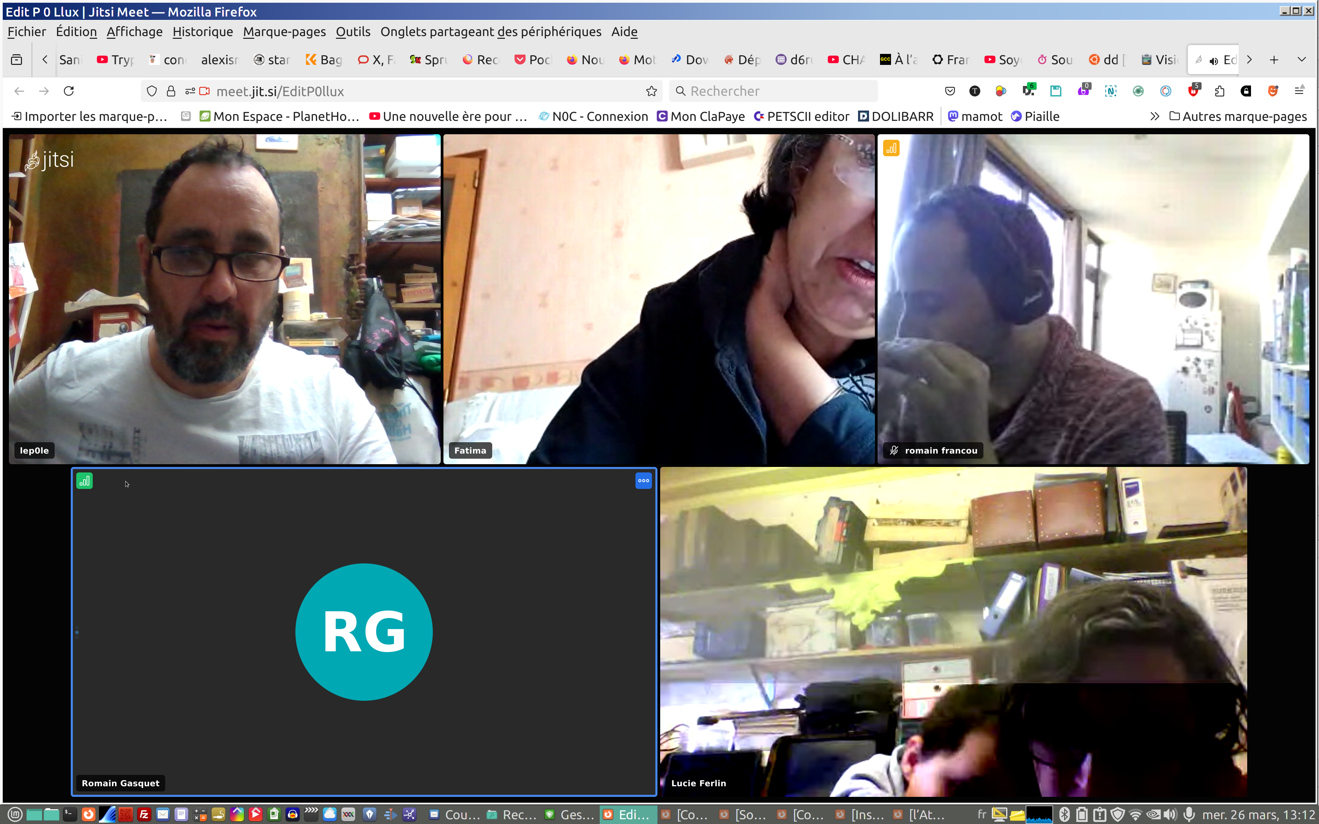Click the green connection stats icon on Romain Gasquet's tile
Viewport: 1319px width, 824px height.
coord(84,481)
